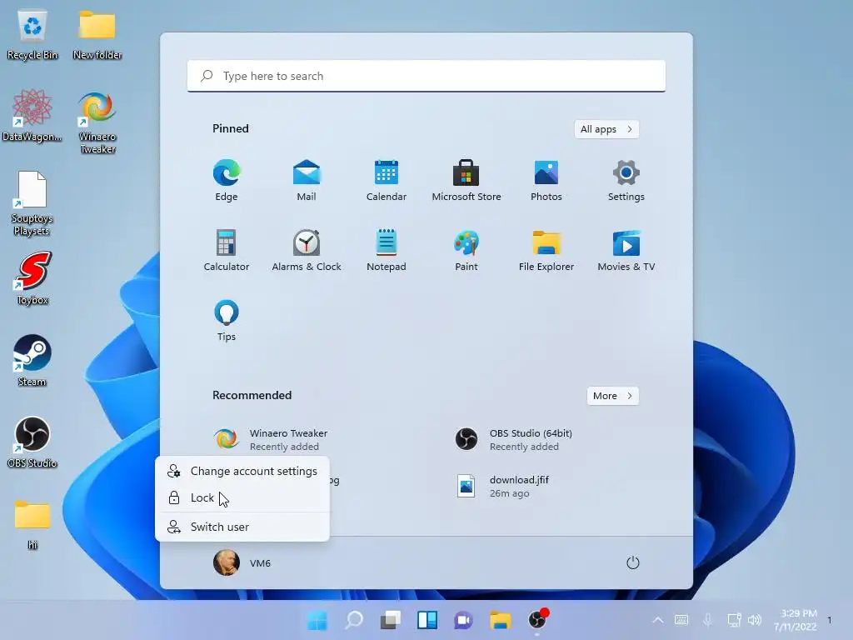Click the touch keyboard tray icon
This screenshot has height=640, width=853.
pos(681,620)
